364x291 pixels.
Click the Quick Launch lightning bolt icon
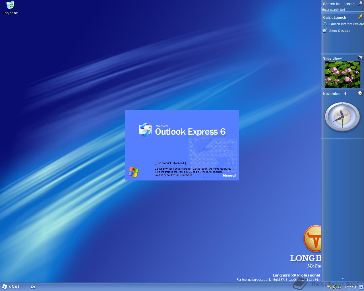(x=360, y=17)
